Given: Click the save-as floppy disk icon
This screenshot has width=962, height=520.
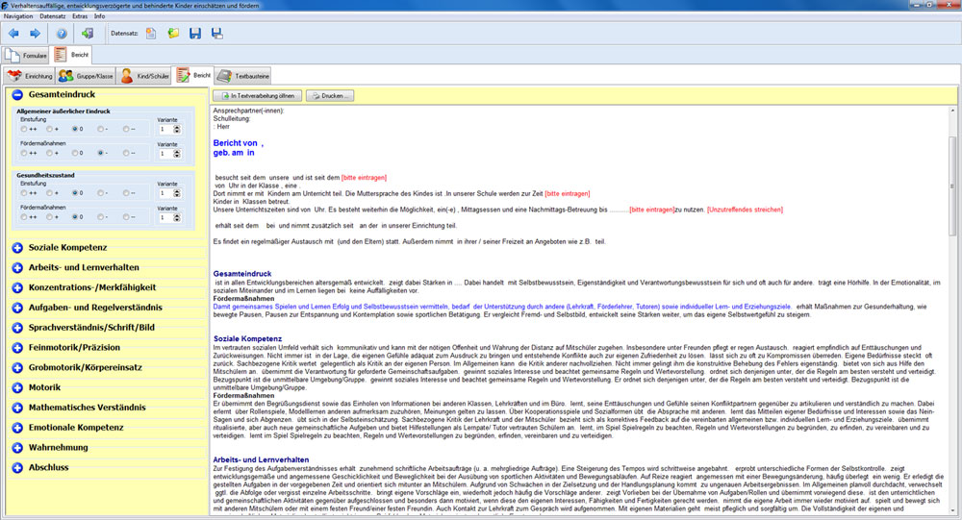Looking at the screenshot, I should coord(217,33).
